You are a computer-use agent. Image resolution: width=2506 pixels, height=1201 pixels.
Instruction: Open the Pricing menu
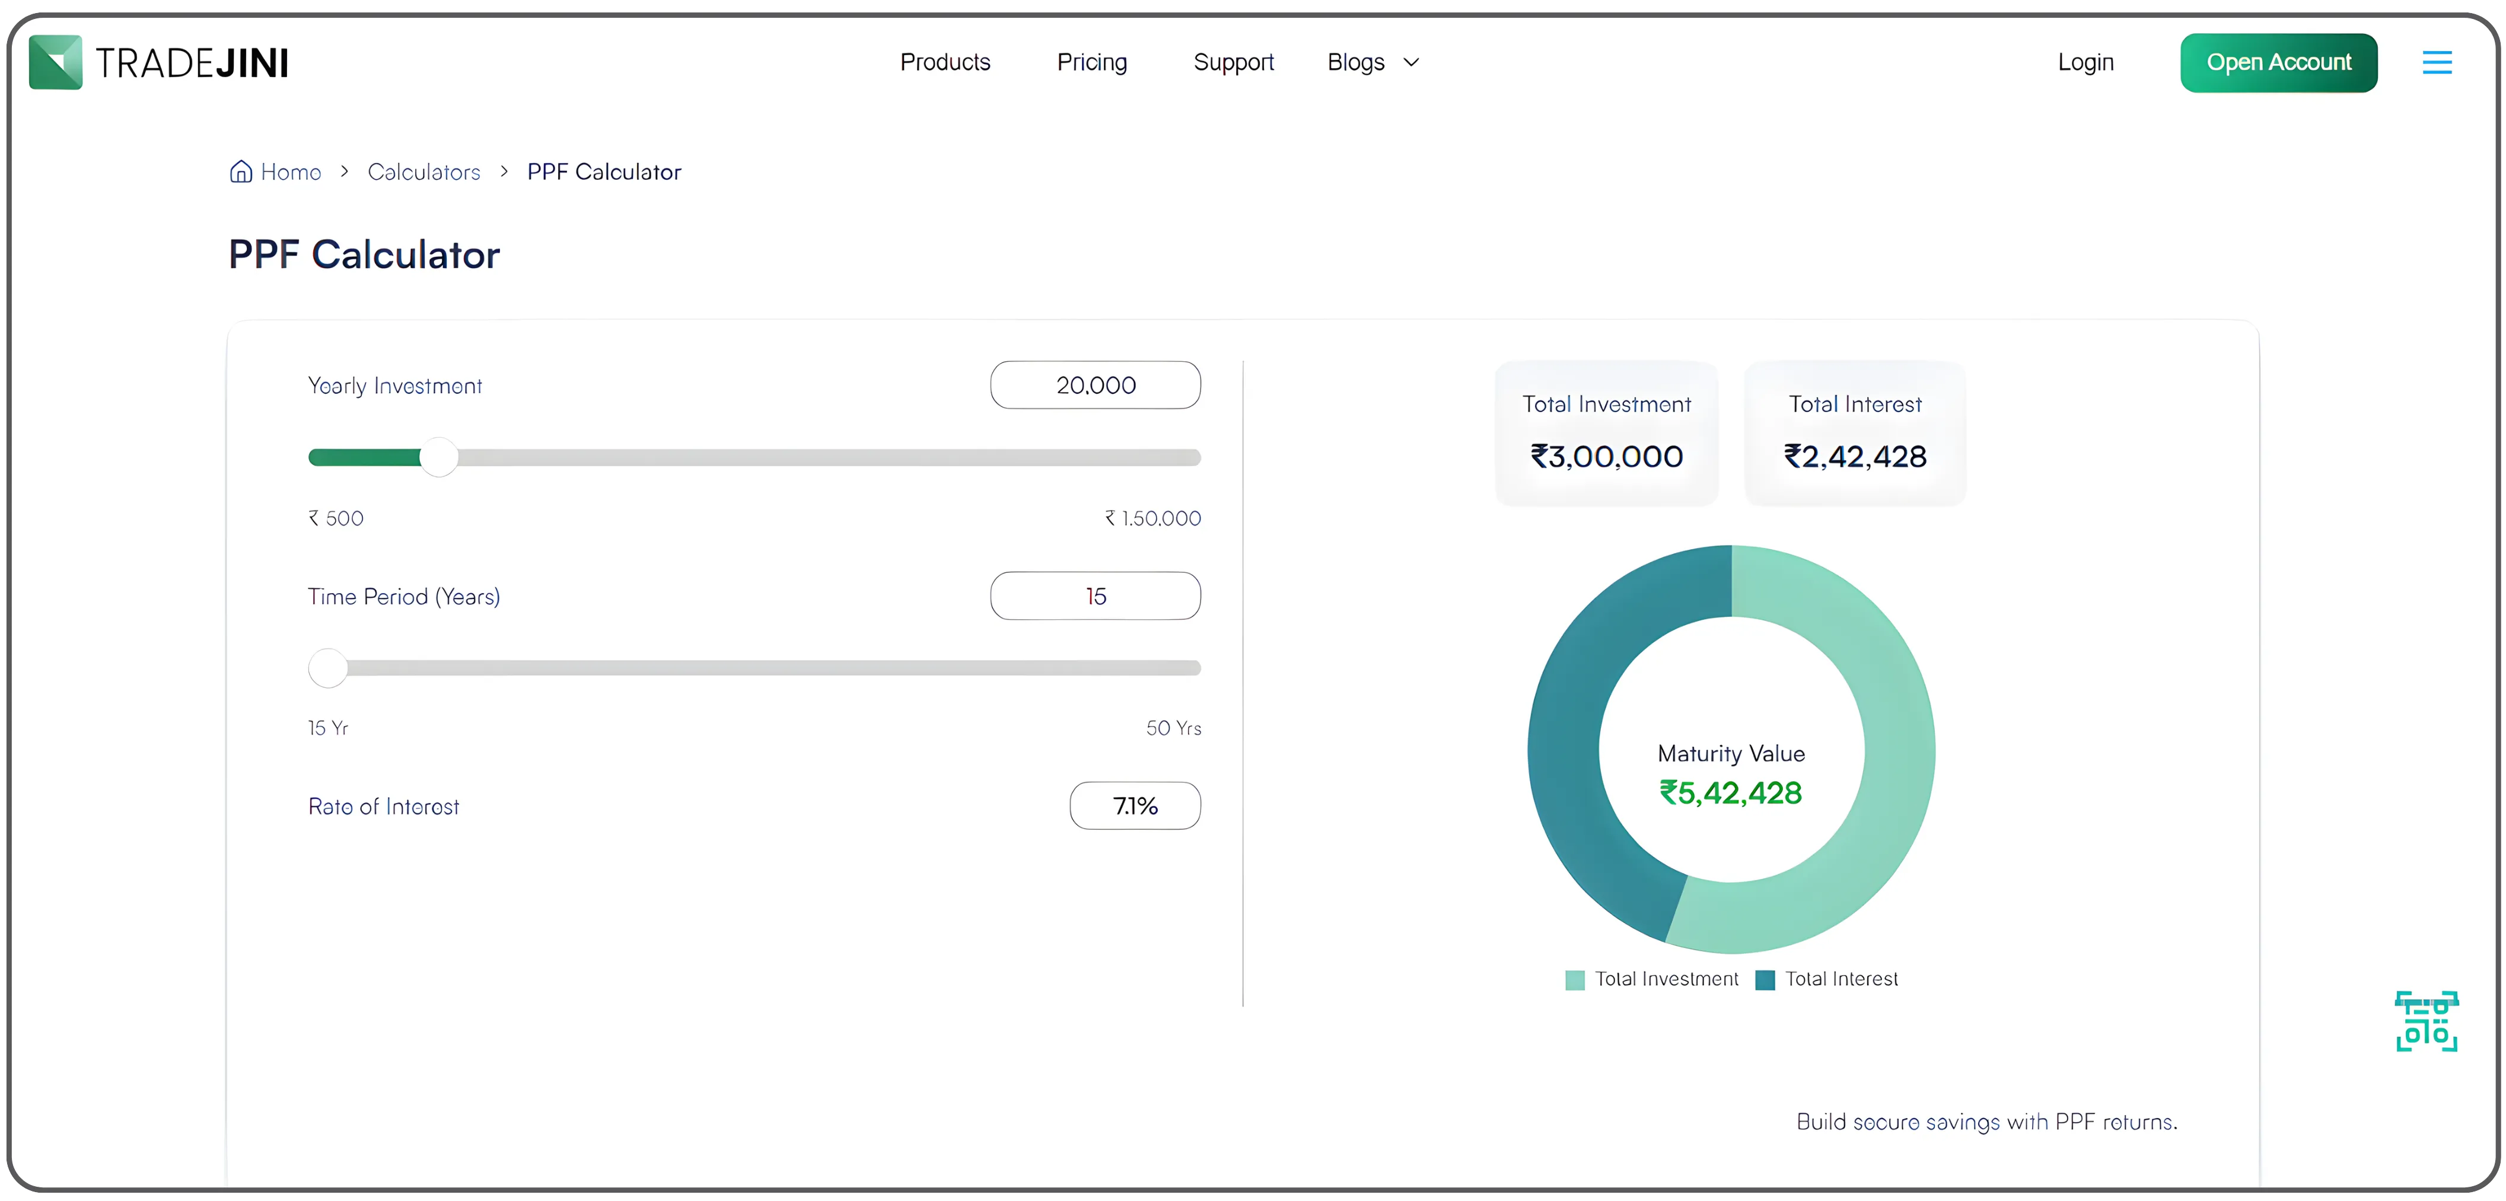point(1091,61)
